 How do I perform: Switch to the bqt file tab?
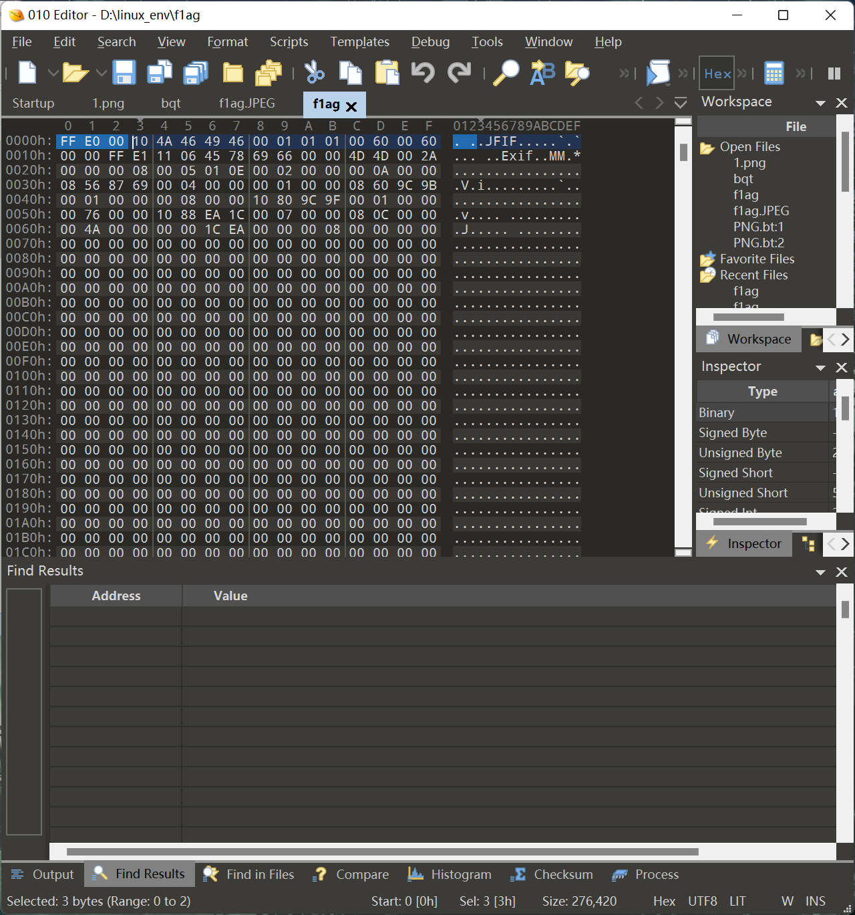(x=171, y=104)
